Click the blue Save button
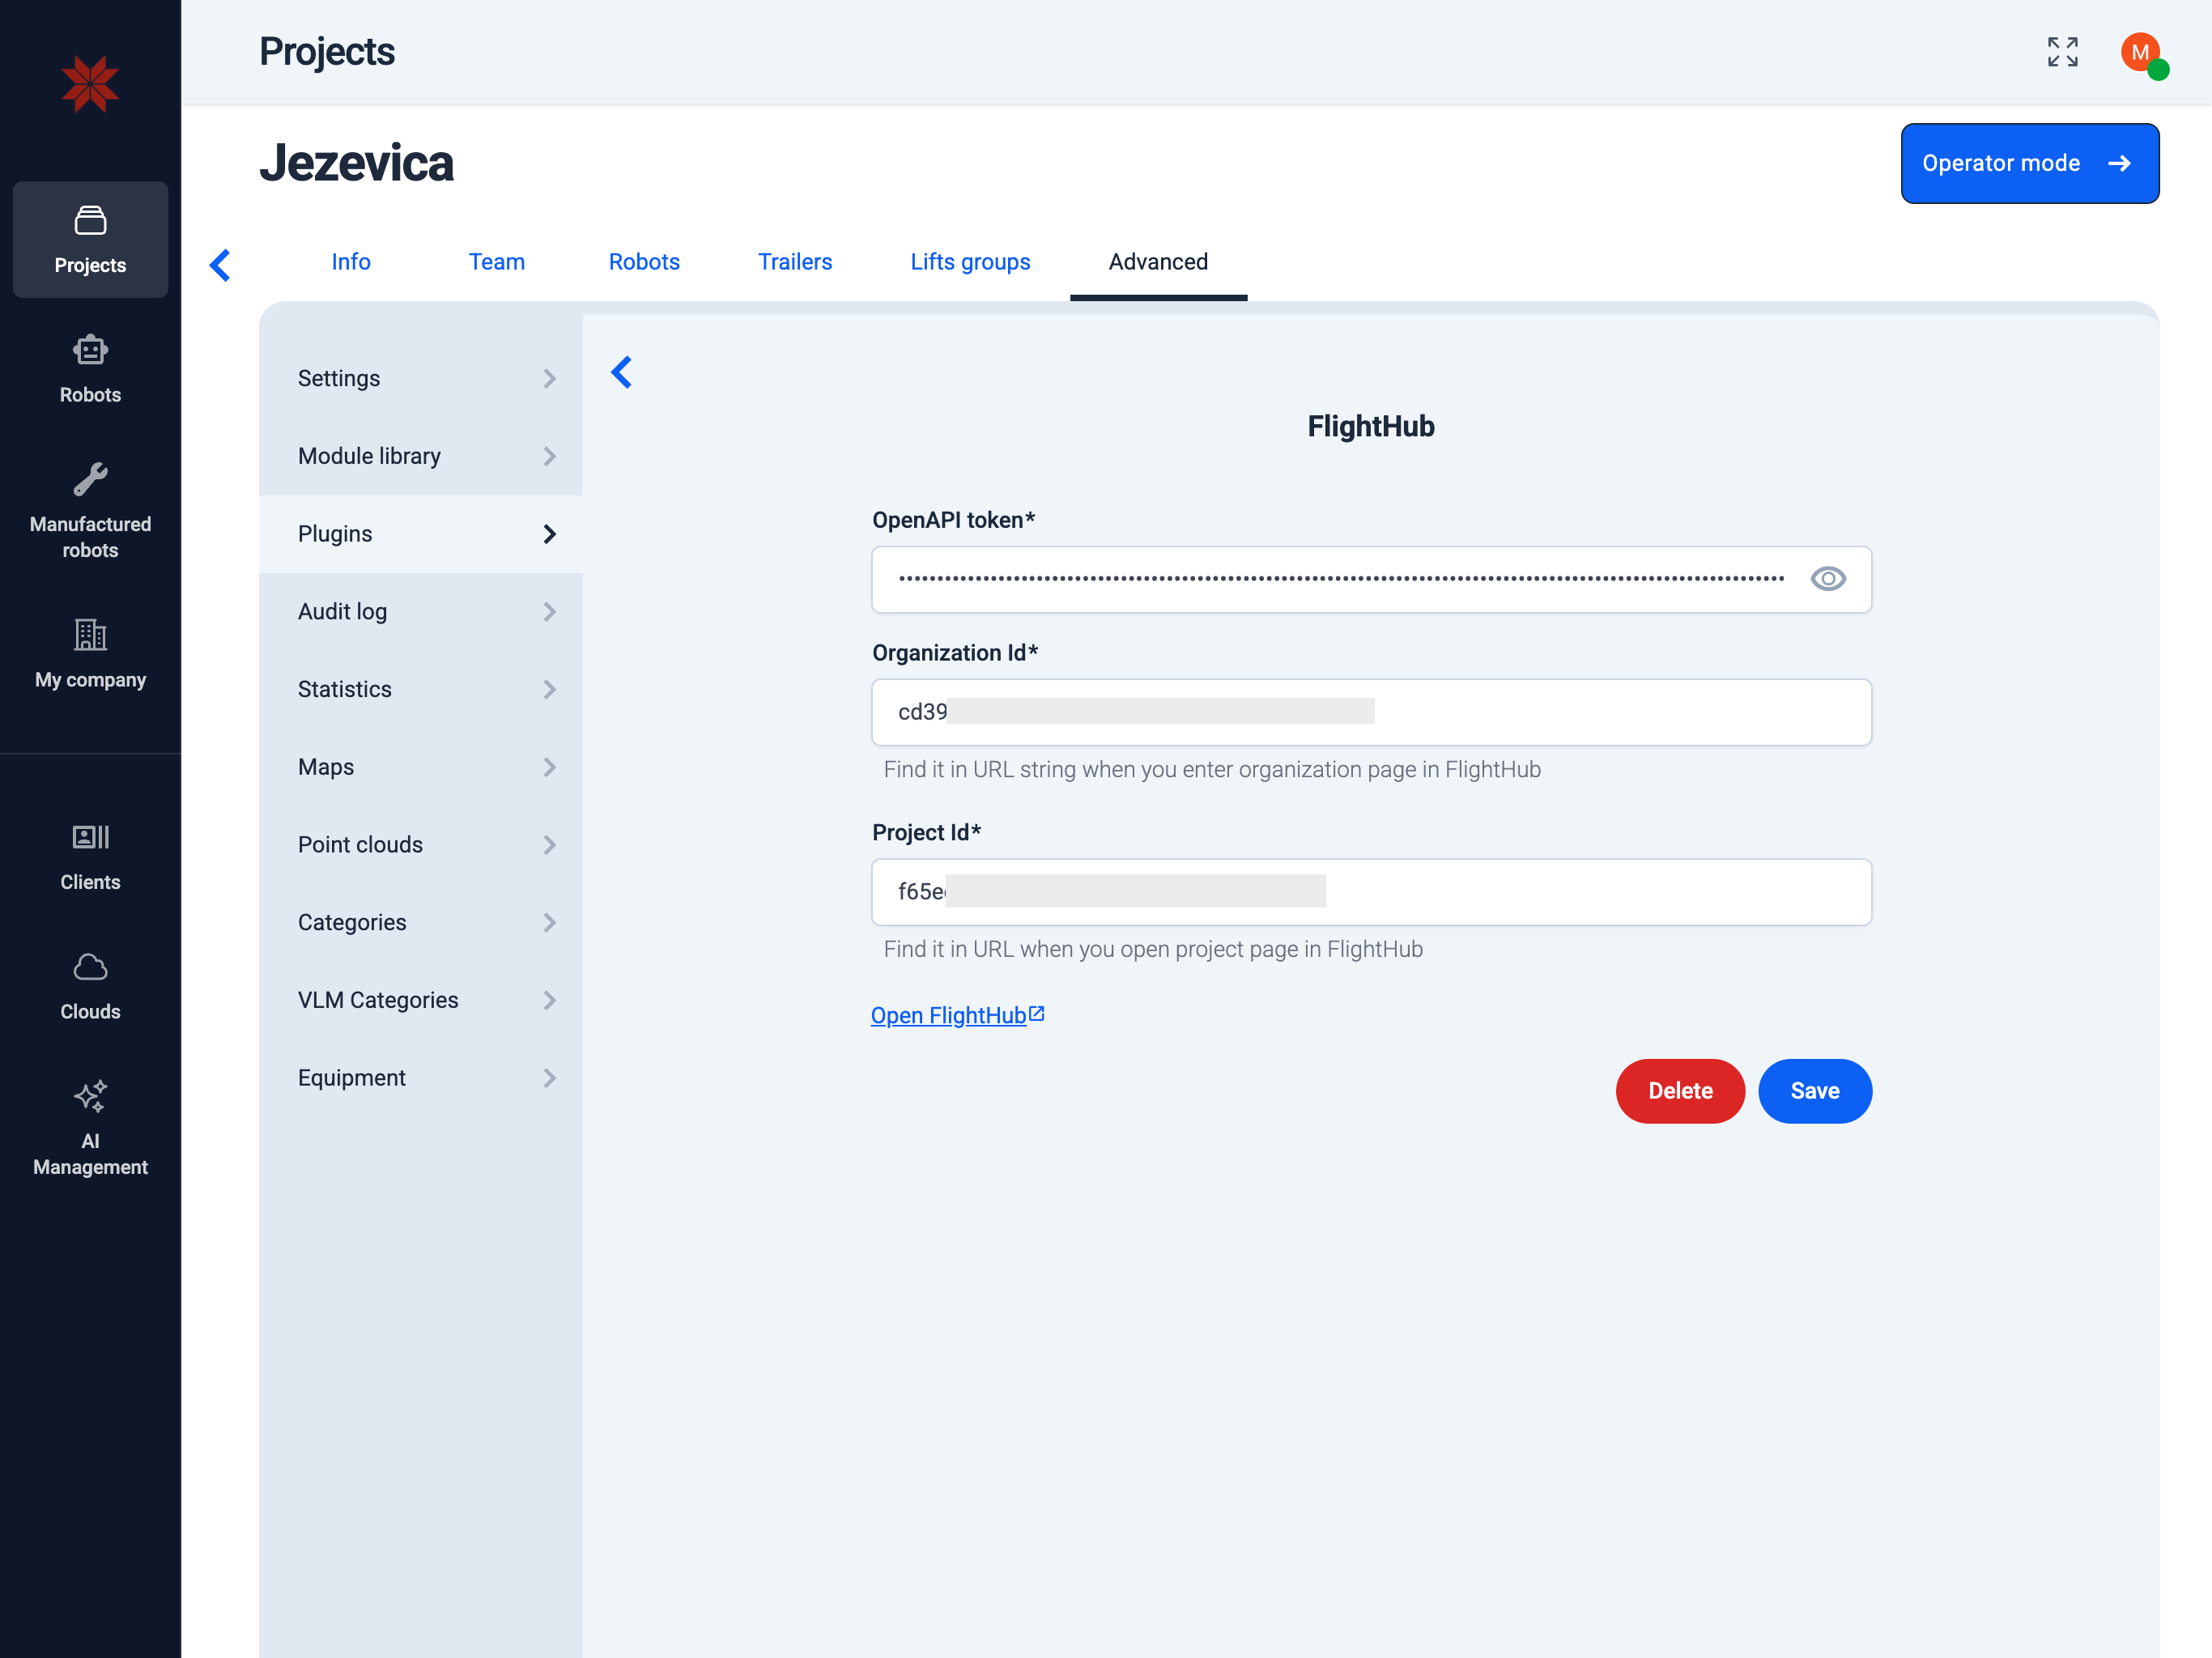2212x1658 pixels. (1814, 1091)
